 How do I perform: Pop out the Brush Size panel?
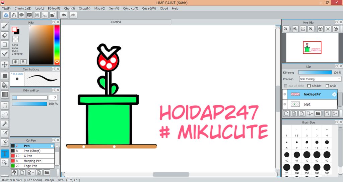[x=337, y=122]
